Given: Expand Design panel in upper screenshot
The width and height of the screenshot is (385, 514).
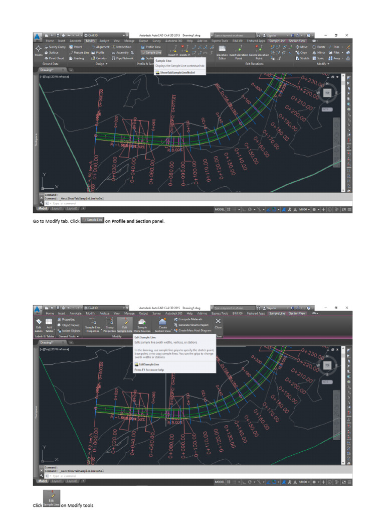Looking at the screenshot, I should 101,64.
